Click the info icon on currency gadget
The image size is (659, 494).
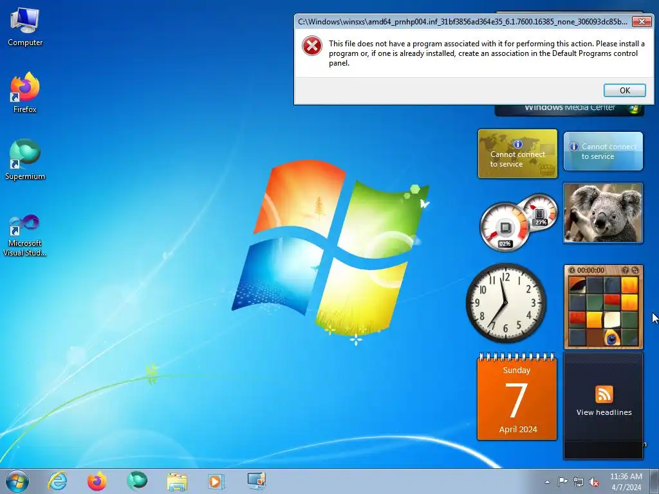click(x=518, y=144)
